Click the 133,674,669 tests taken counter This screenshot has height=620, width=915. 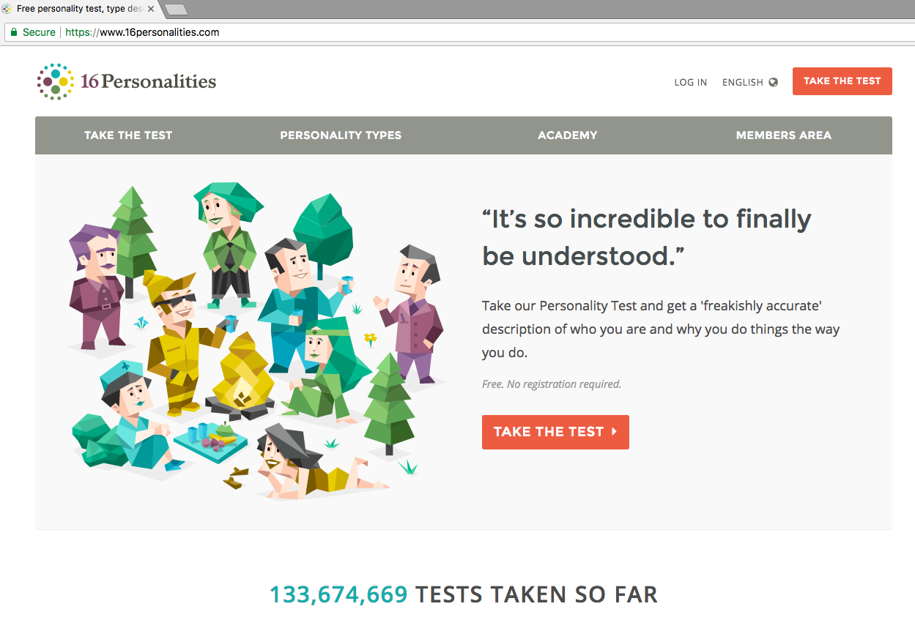point(338,594)
